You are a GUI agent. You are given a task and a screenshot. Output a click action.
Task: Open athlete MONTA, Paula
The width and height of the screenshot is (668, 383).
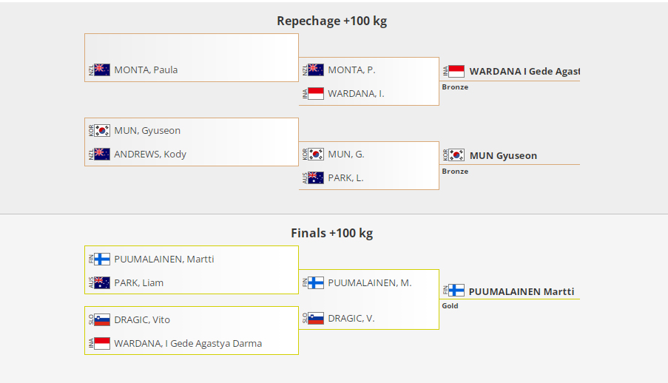click(146, 70)
